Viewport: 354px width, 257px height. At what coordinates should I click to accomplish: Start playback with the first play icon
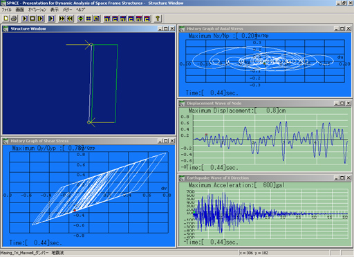coord(25,19)
